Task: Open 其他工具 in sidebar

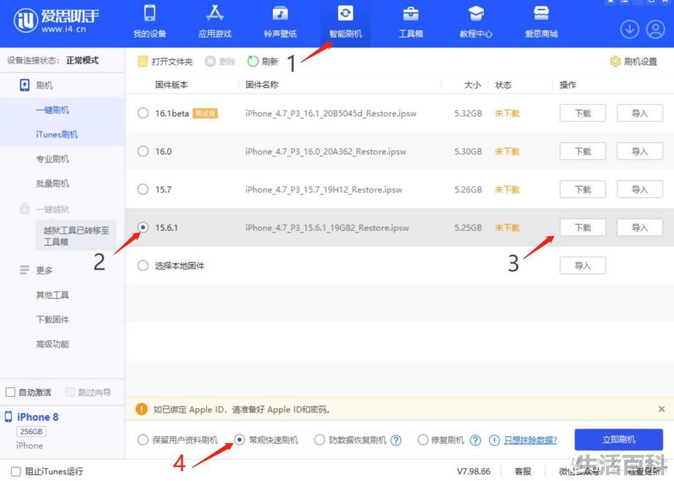Action: point(52,295)
